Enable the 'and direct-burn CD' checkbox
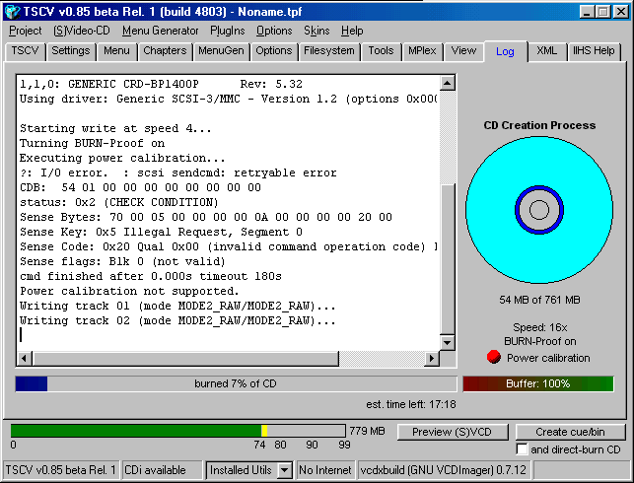Viewport: 634px width, 483px height. click(x=524, y=449)
